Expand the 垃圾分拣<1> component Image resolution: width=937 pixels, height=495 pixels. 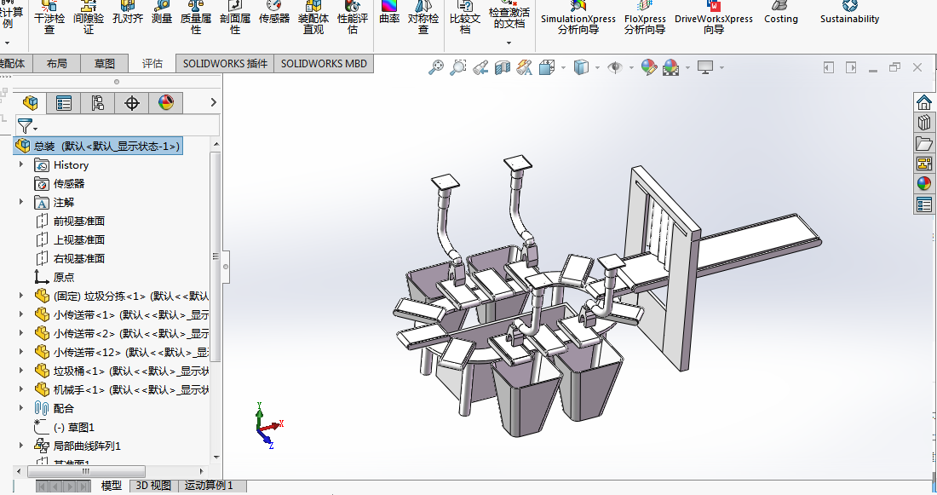[x=21, y=296]
